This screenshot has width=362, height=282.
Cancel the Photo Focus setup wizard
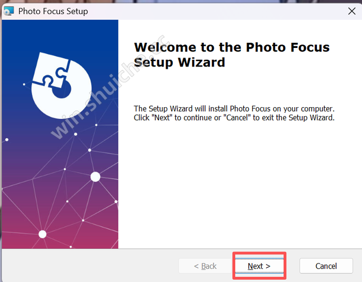326,266
